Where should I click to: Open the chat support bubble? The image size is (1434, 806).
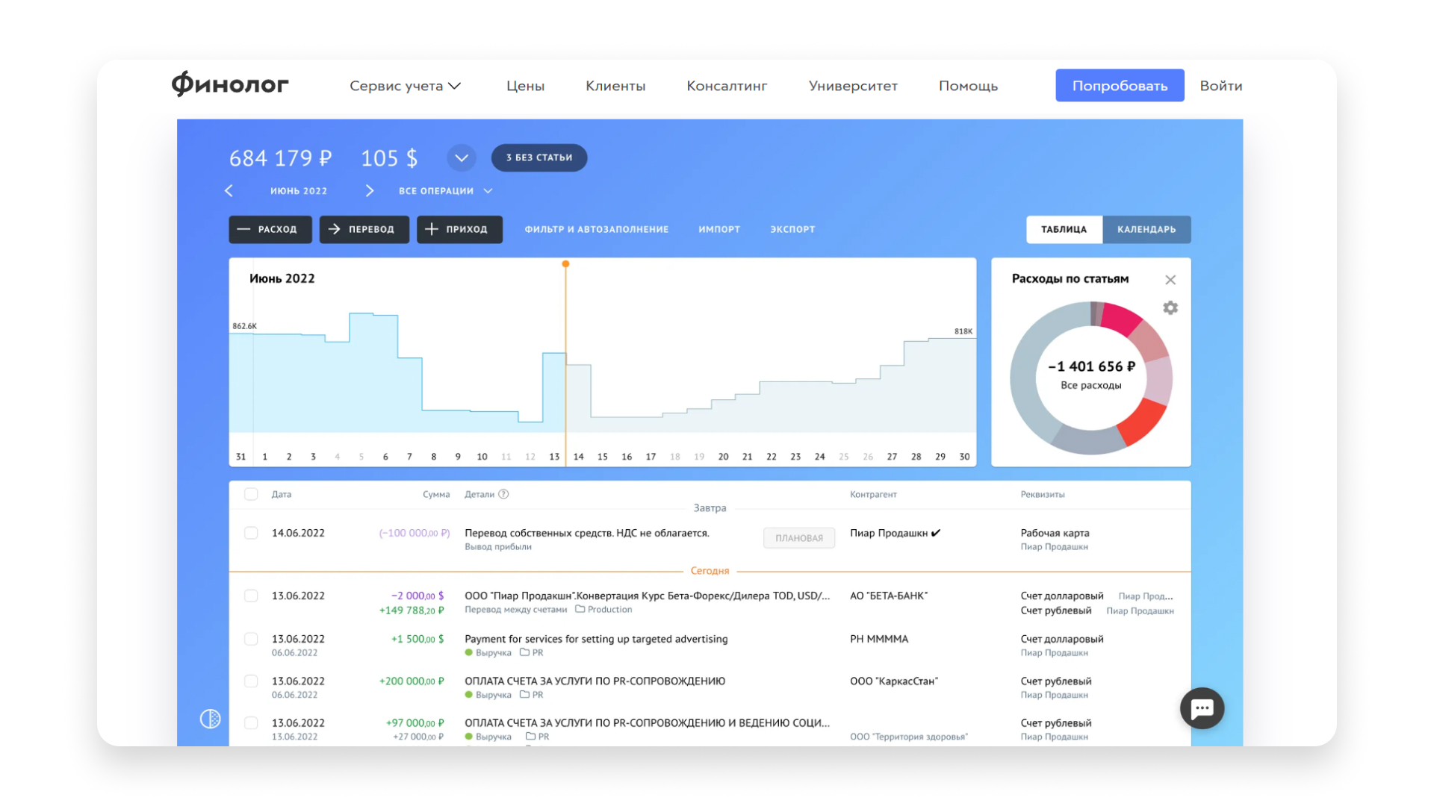point(1202,708)
